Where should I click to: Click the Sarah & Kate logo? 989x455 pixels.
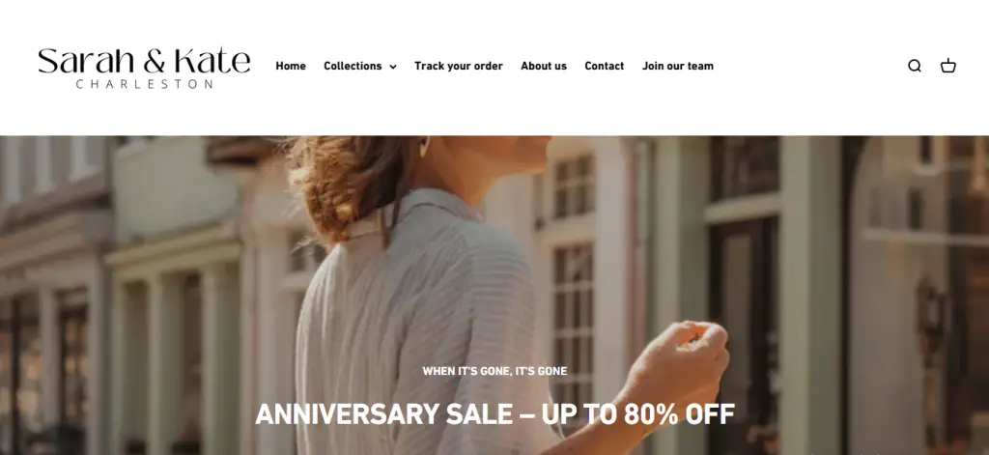pos(144,68)
